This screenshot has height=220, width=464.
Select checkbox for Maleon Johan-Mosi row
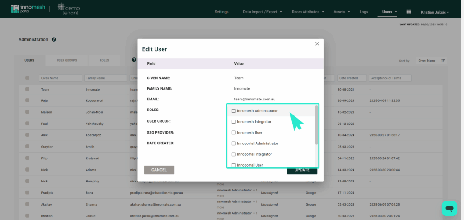[27, 112]
